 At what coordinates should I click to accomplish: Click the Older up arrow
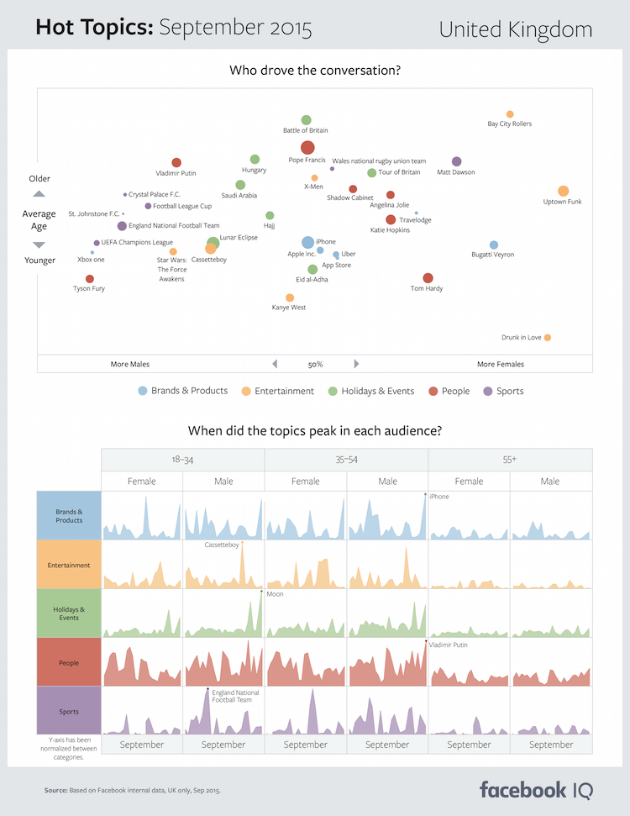click(x=39, y=195)
